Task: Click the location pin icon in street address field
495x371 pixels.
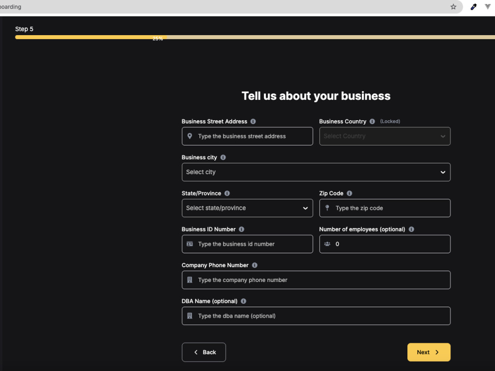Action: pos(190,136)
